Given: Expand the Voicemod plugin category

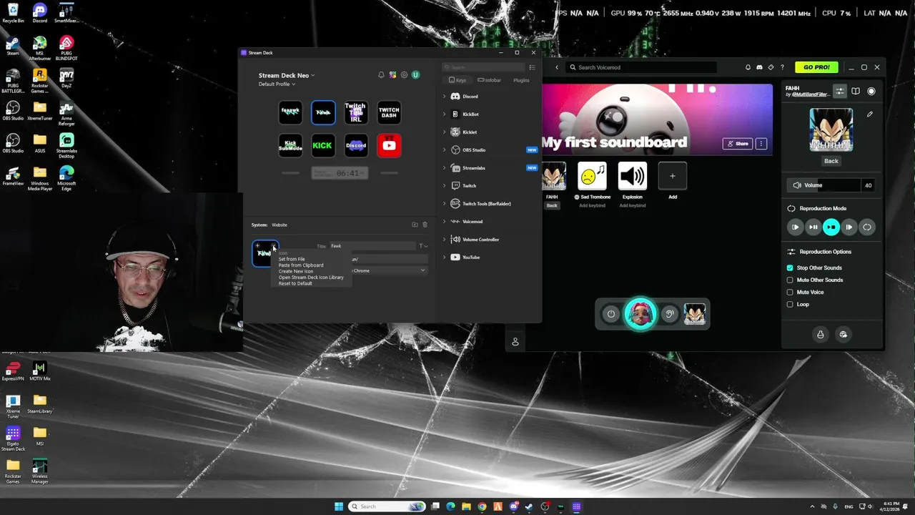Looking at the screenshot, I should (444, 222).
